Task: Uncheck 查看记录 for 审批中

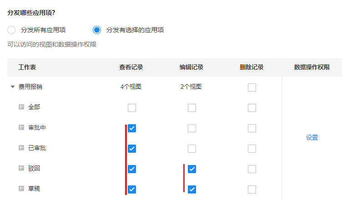Action: click(x=132, y=128)
